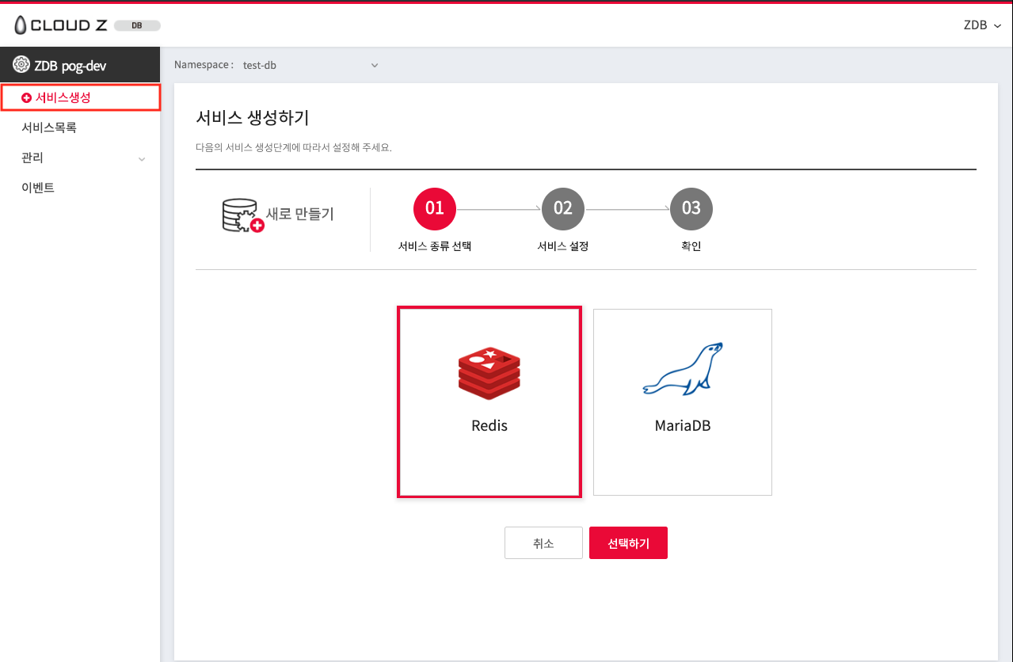Click the 서비스 생성하기 heading
Viewport: 1013px width, 662px height.
pos(252,118)
